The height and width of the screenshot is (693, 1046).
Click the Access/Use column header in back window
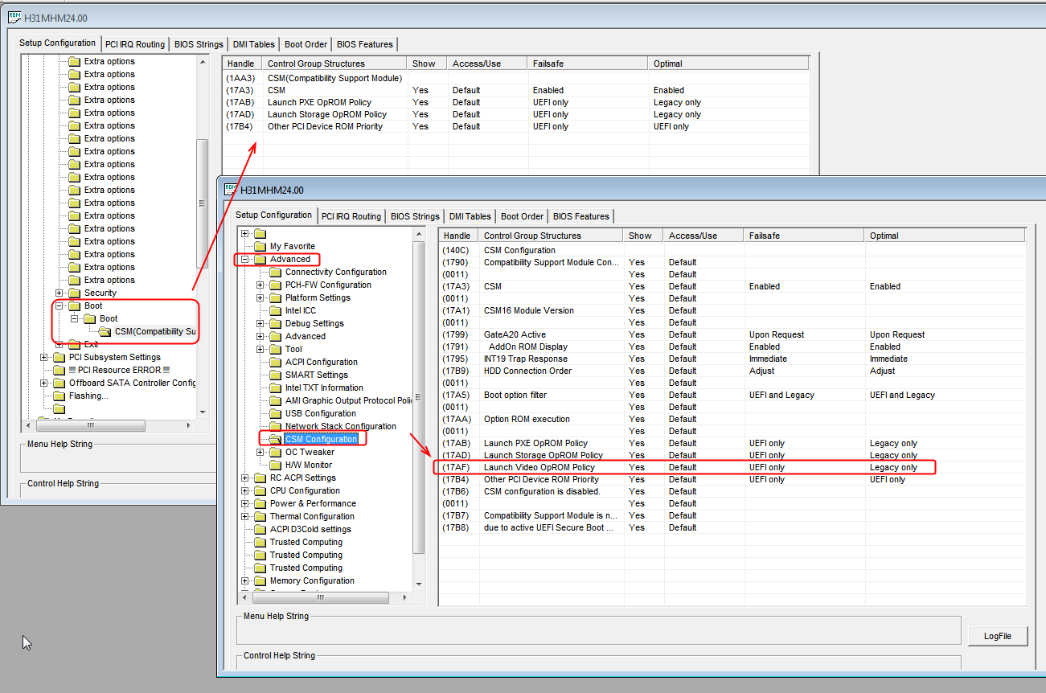coord(487,64)
